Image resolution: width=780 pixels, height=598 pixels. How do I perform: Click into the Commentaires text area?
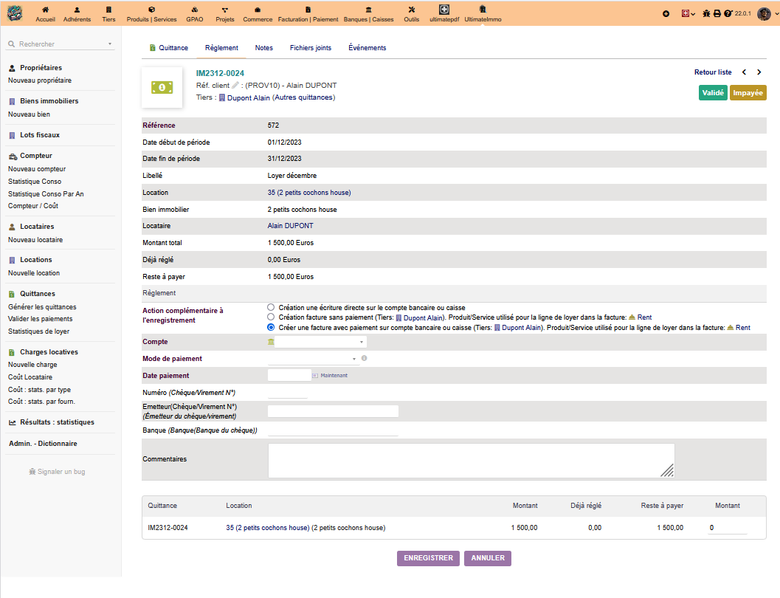[x=471, y=460]
